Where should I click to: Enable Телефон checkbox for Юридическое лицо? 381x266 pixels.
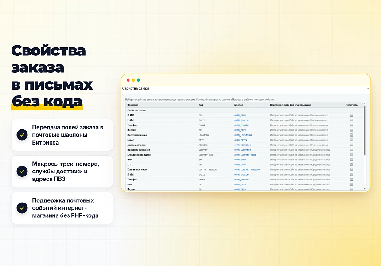coord(351,180)
